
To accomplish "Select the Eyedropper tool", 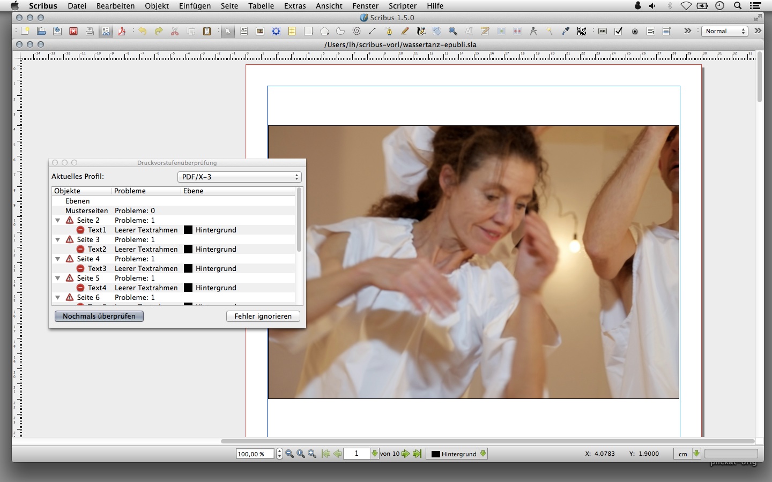I will coord(566,32).
